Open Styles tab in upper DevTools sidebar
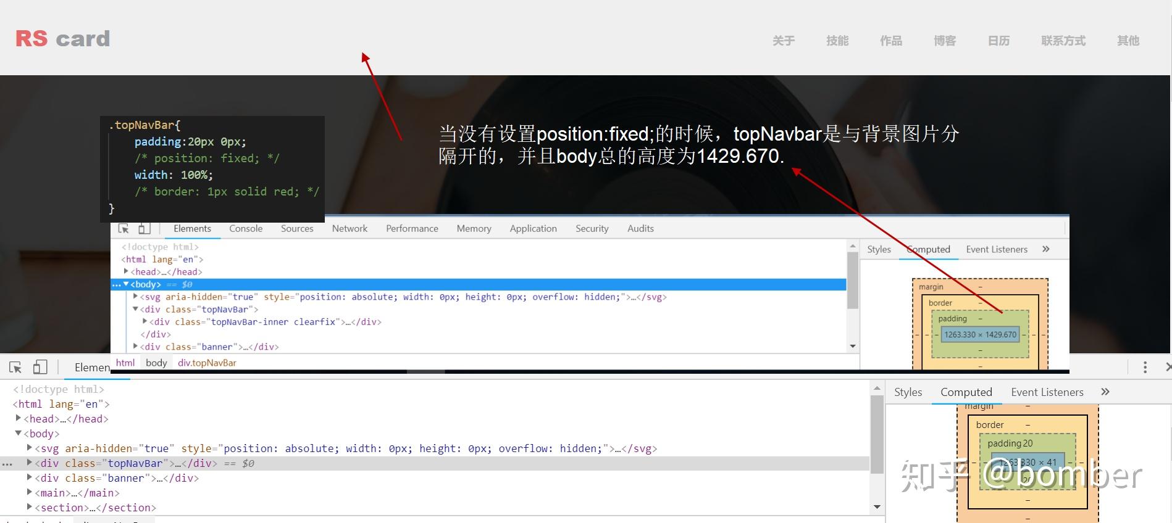 [879, 249]
